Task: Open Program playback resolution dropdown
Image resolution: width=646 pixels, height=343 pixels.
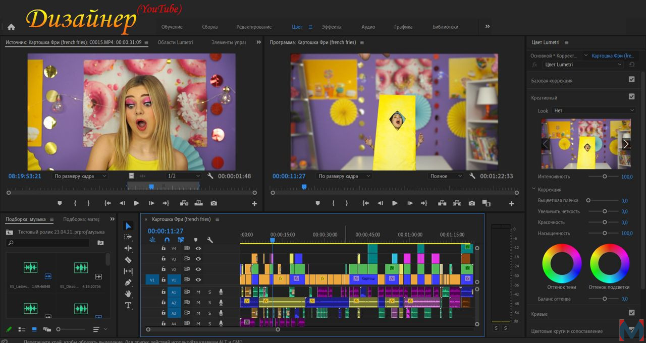Action: 446,176
